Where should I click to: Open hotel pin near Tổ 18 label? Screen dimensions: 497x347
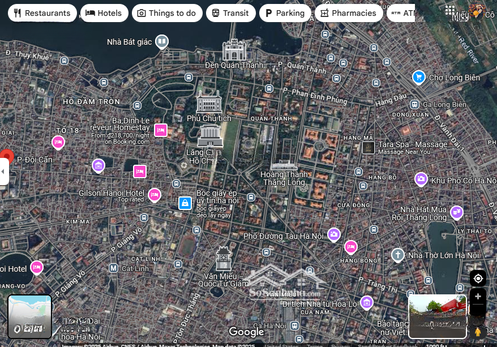pos(58,142)
